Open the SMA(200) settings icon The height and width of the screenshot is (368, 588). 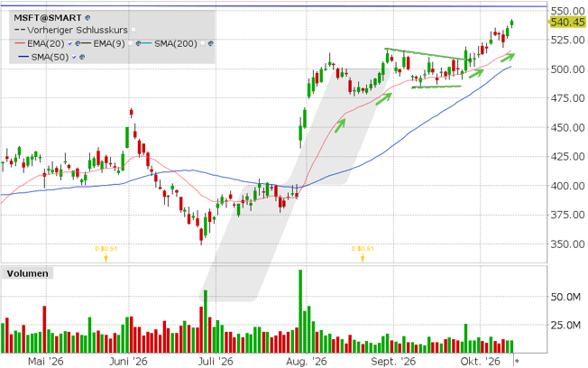[210, 43]
